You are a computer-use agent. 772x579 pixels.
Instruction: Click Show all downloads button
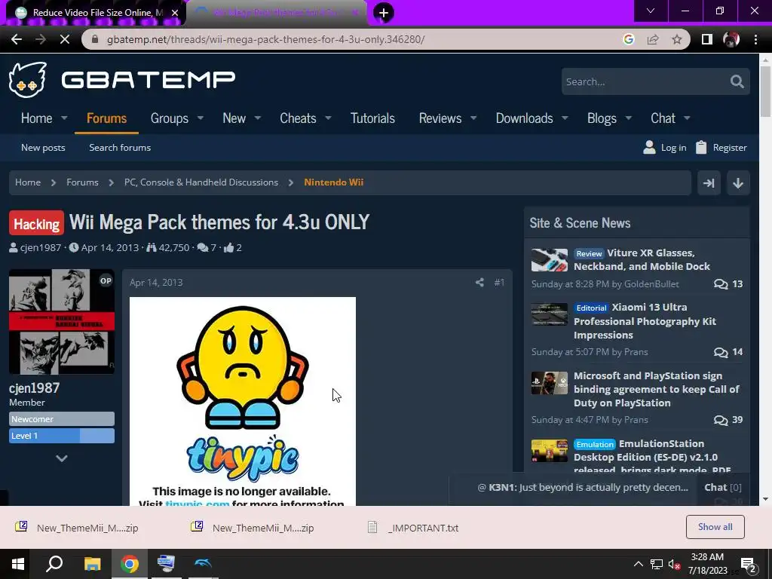coord(715,527)
